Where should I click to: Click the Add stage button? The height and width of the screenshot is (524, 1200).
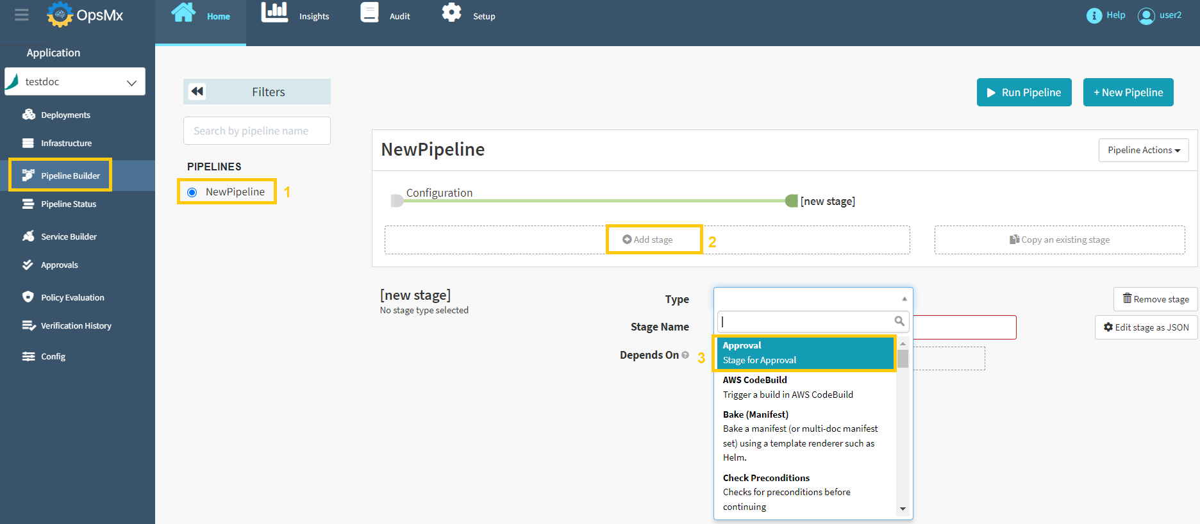pos(647,240)
